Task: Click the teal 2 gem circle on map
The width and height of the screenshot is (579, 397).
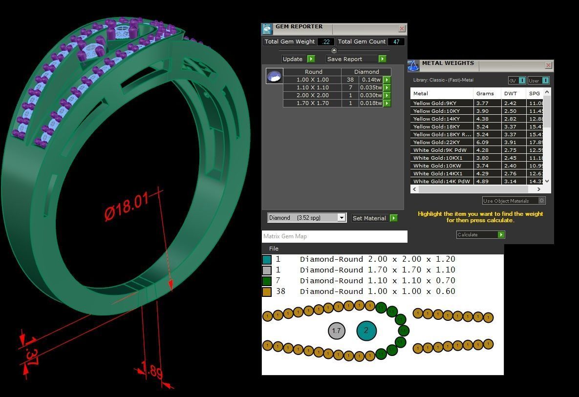Action: click(366, 331)
